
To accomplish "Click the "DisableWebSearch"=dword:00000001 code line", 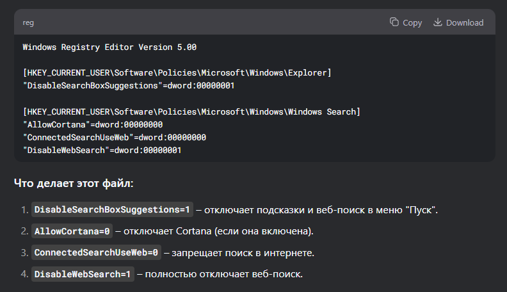I will coord(102,150).
